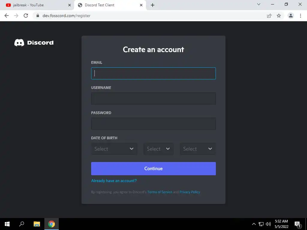Expand the last date of birth Select dropdown
This screenshot has width=307, height=230.
198,149
